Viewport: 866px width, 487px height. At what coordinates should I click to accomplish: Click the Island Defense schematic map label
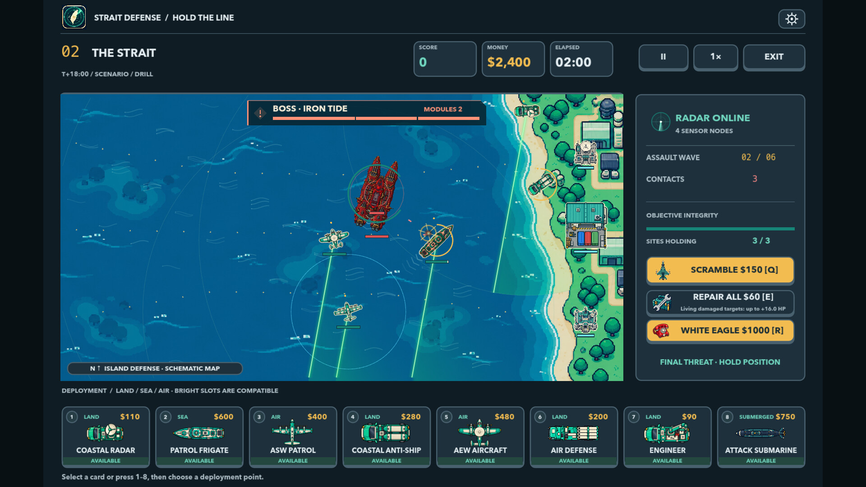pos(155,368)
